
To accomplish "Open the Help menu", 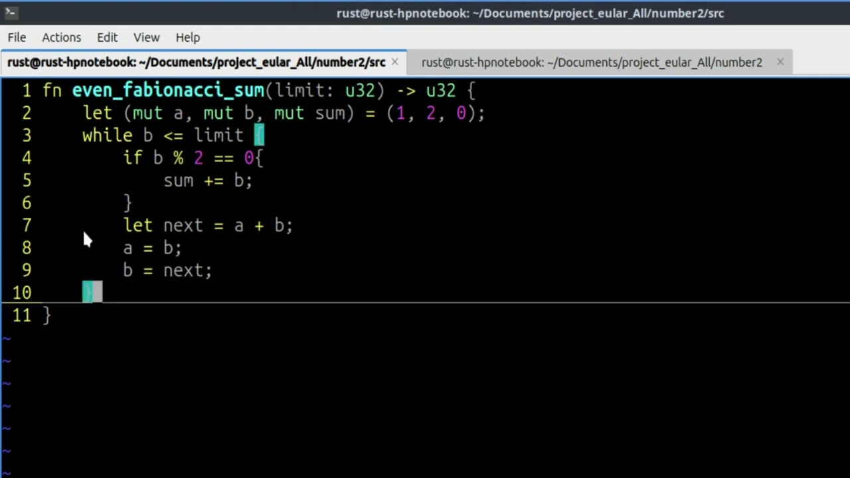I will coord(188,37).
